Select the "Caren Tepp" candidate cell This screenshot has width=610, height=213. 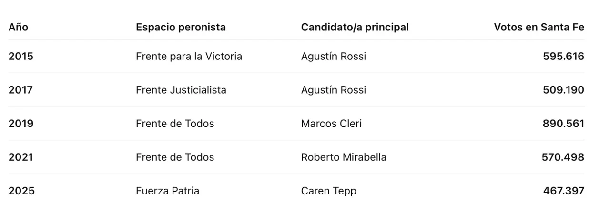click(329, 191)
